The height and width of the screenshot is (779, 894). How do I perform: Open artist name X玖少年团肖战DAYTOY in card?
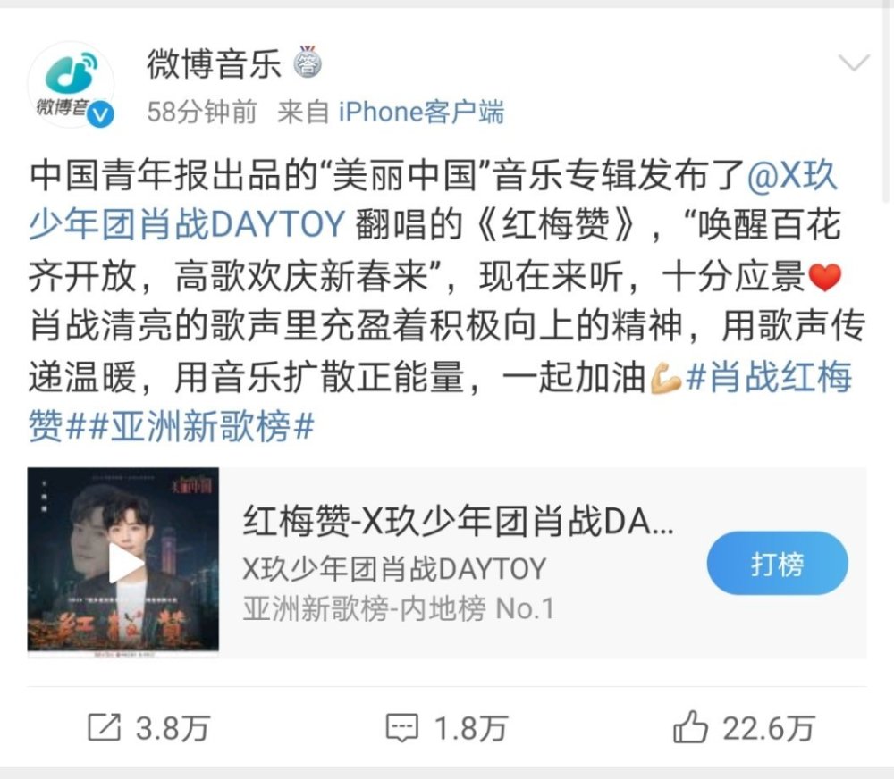click(394, 568)
